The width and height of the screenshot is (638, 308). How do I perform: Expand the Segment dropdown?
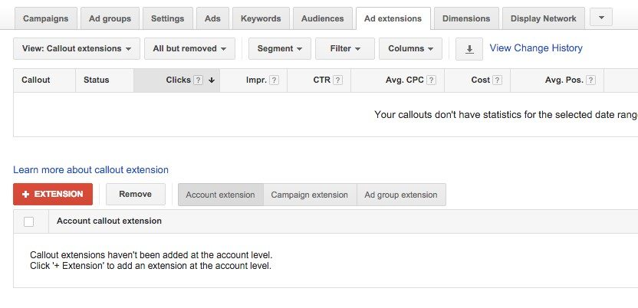[x=280, y=49]
